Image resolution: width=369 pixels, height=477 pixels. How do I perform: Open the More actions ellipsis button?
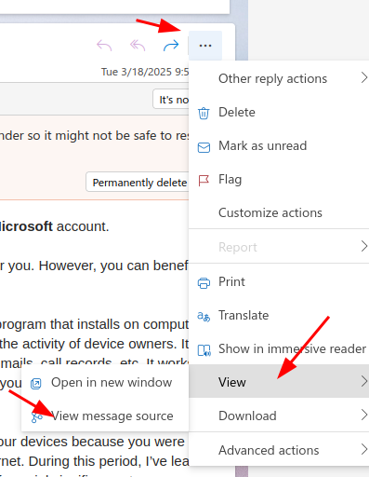coord(205,46)
